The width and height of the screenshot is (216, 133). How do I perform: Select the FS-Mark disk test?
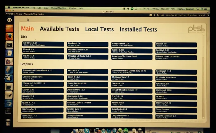click(x=43, y=50)
